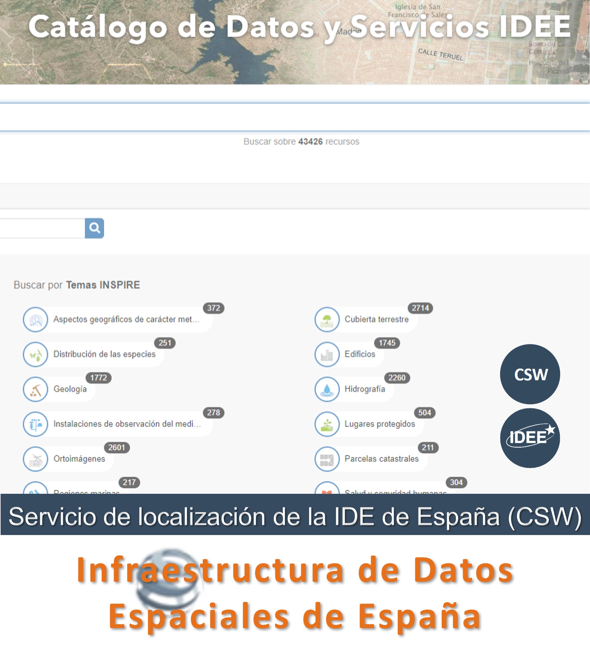Viewport: 590px width, 666px height.
Task: Open the Lugares protegidos icon
Action: 327,424
